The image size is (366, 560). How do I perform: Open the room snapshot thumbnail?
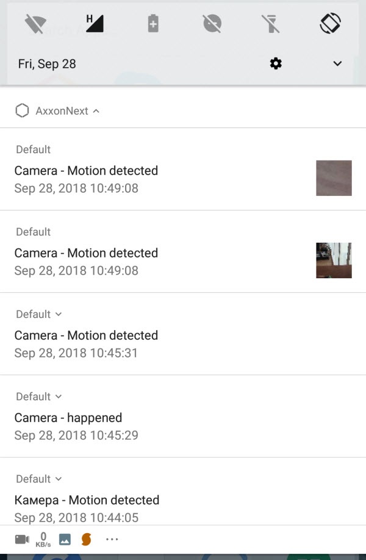pos(334,260)
